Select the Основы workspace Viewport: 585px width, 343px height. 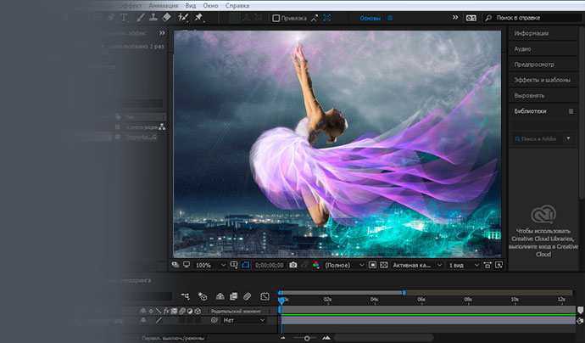(x=370, y=18)
